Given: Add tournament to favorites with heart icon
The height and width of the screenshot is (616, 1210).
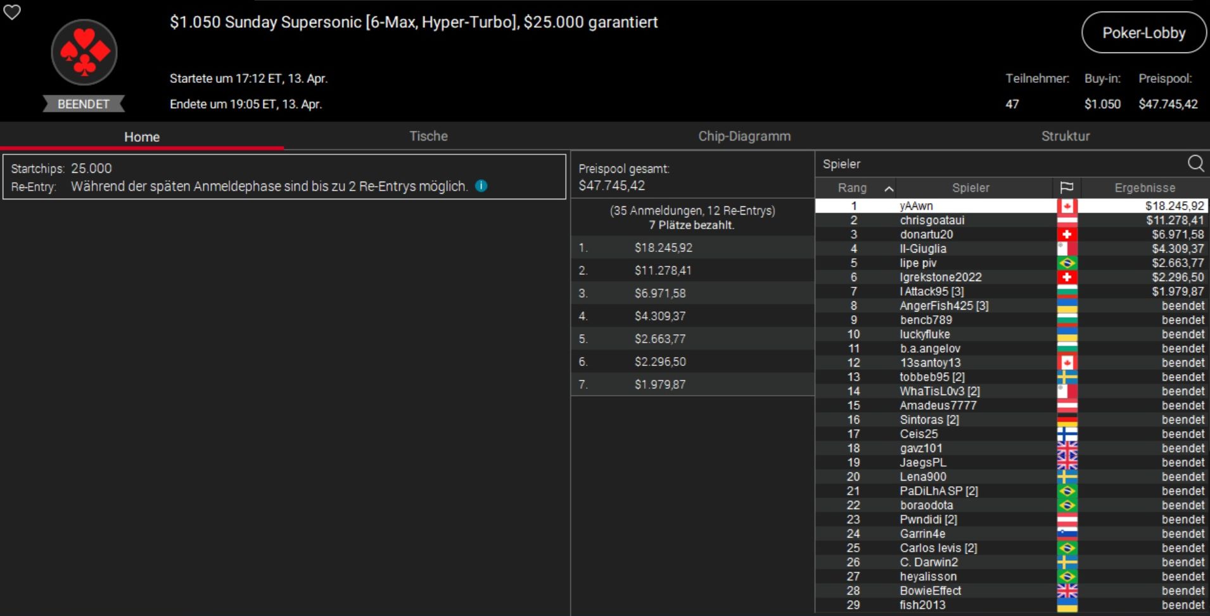Looking at the screenshot, I should (12, 12).
